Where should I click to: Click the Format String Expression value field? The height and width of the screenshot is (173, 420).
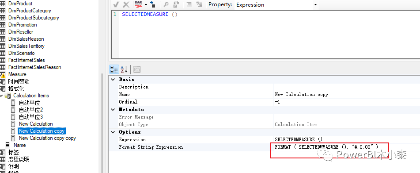click(347, 147)
